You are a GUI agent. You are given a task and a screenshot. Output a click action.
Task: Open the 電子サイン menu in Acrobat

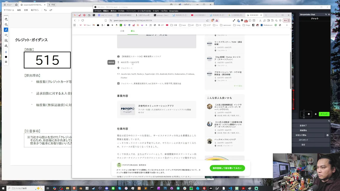[35, 10]
